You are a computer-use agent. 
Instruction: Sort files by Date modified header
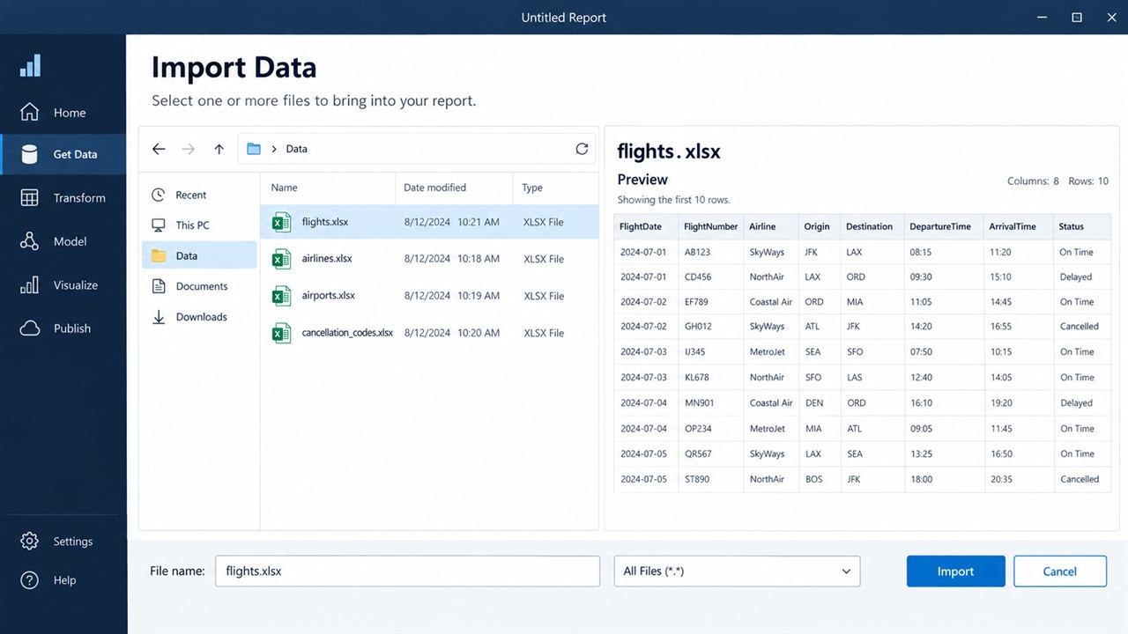[x=454, y=188]
